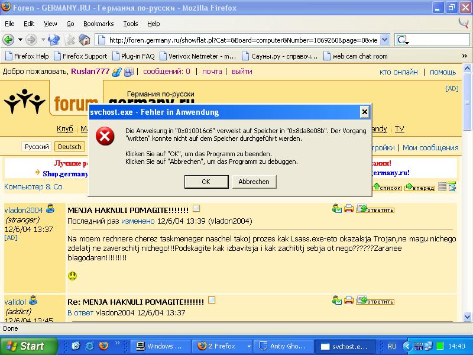Click Abbrechen in the error dialog

coord(254,182)
